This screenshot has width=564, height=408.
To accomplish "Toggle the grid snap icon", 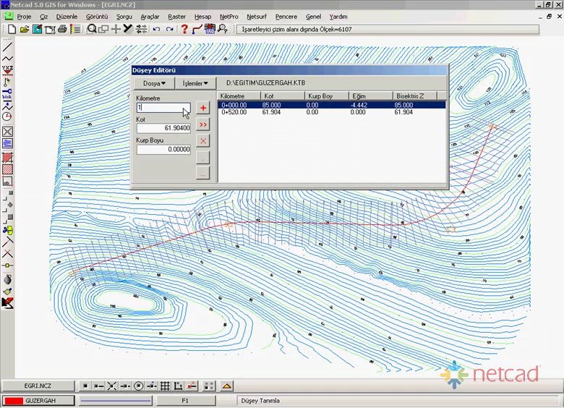I will pyautogui.click(x=165, y=386).
